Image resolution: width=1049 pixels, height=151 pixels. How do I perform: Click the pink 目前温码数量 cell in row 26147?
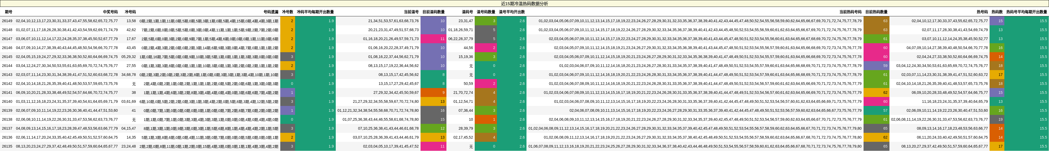433,39
